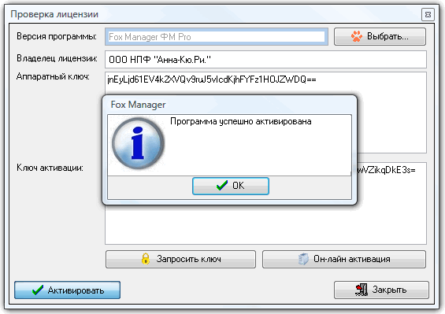Click the orange paw icon on Выбрать
The image size is (445, 314).
tap(357, 36)
